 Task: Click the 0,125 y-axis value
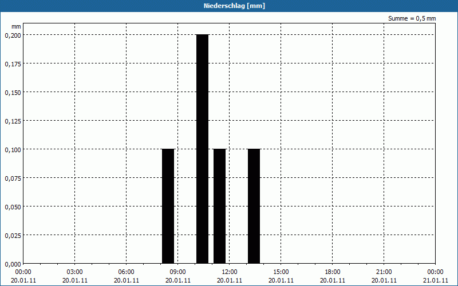pos(13,121)
